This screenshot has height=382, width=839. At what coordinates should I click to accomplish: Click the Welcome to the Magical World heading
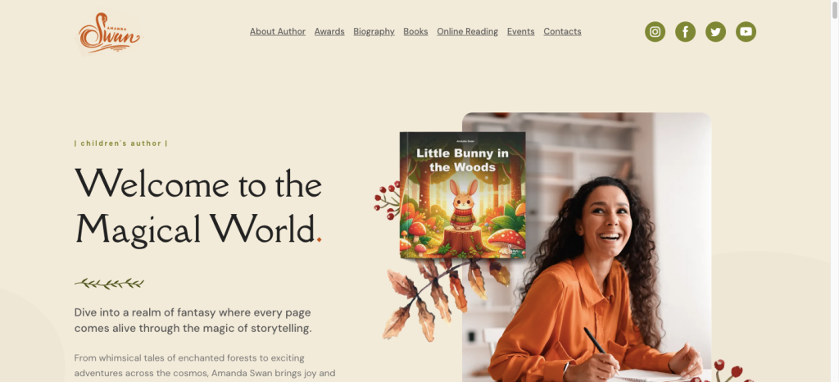pos(198,207)
